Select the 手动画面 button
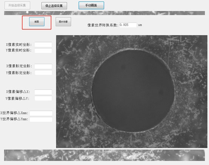 91,5
